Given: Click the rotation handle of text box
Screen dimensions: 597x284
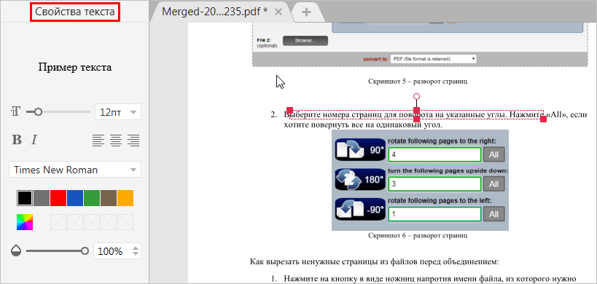Looking at the screenshot, I should tap(416, 96).
